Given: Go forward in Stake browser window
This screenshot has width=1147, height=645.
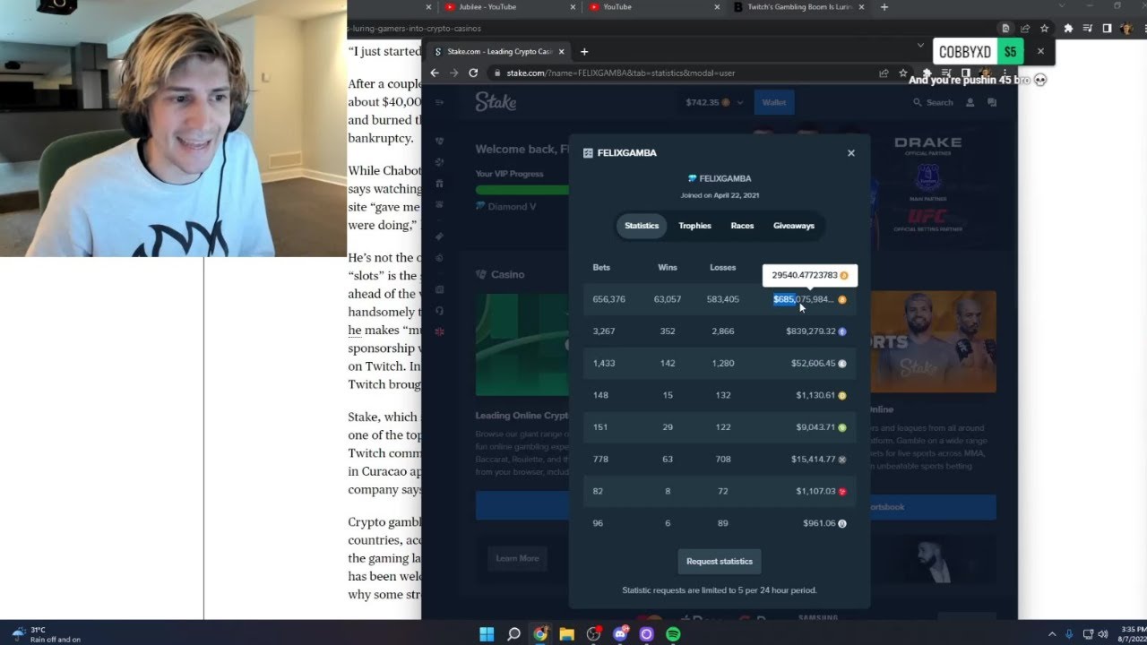Looking at the screenshot, I should coord(453,73).
